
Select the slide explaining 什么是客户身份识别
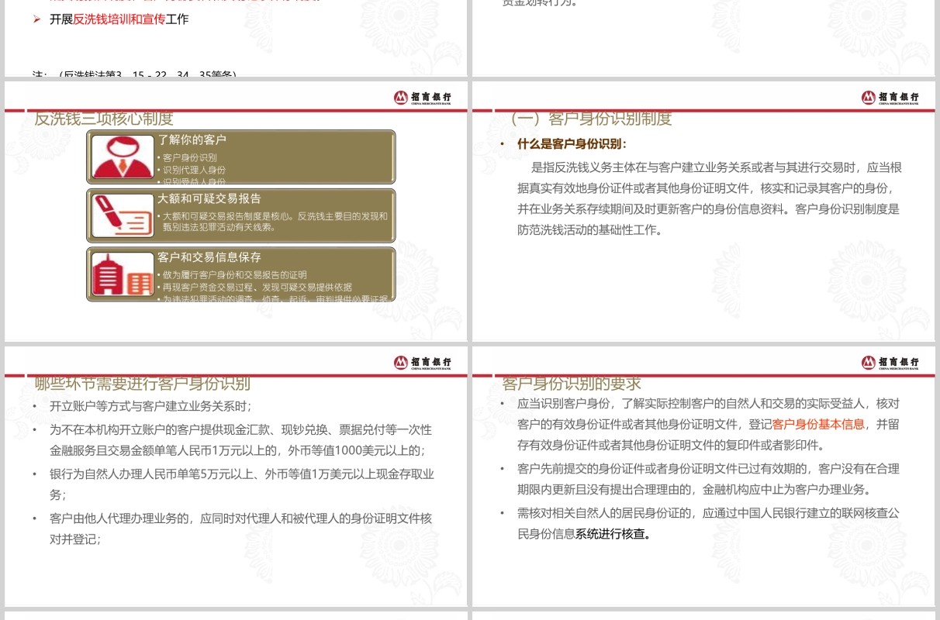point(703,211)
